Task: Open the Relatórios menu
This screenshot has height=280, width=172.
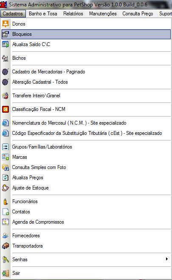Action: pos(73,14)
